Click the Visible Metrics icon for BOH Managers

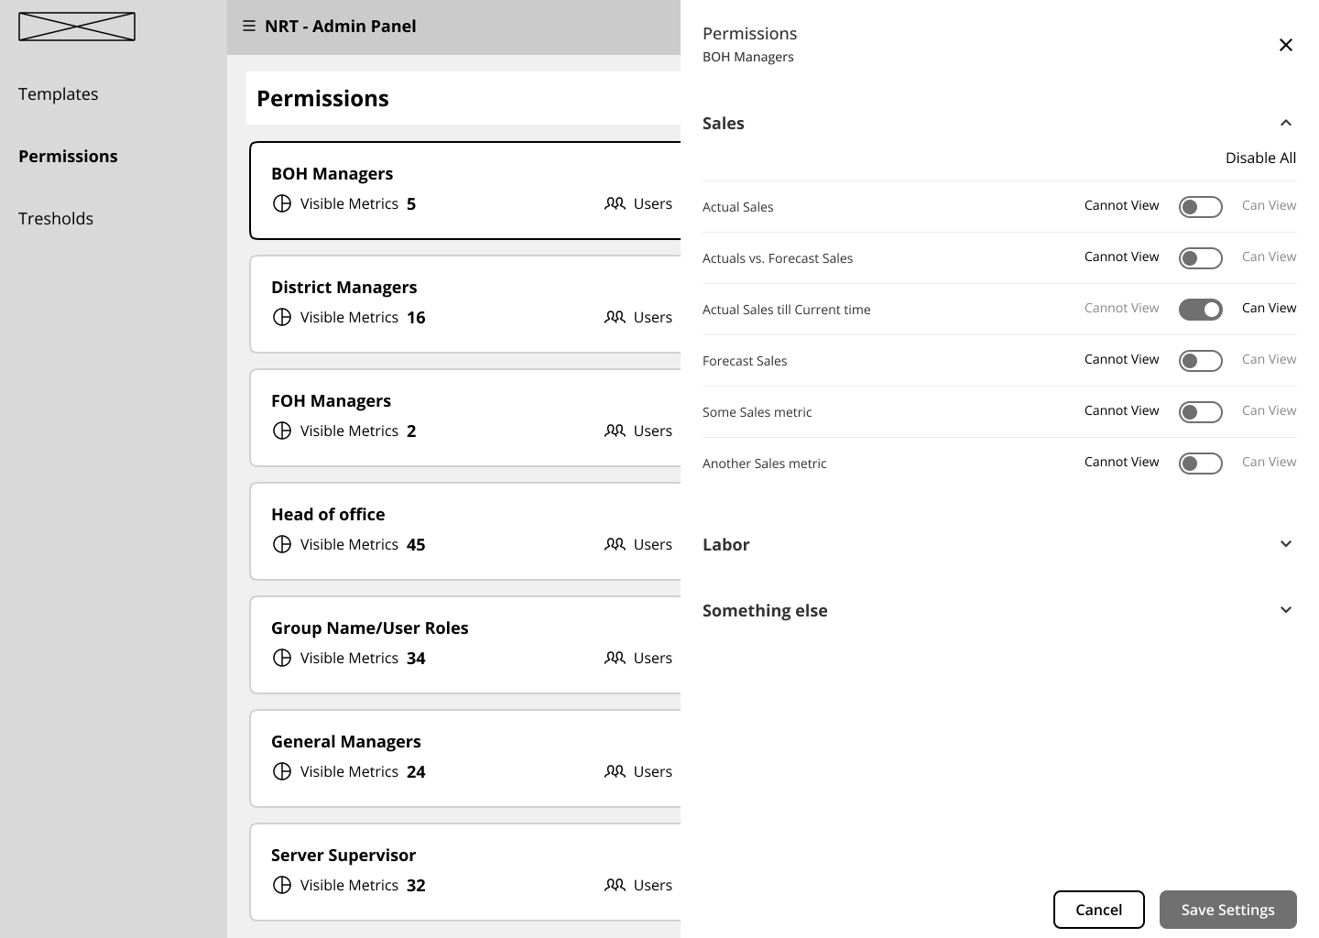pyautogui.click(x=282, y=203)
